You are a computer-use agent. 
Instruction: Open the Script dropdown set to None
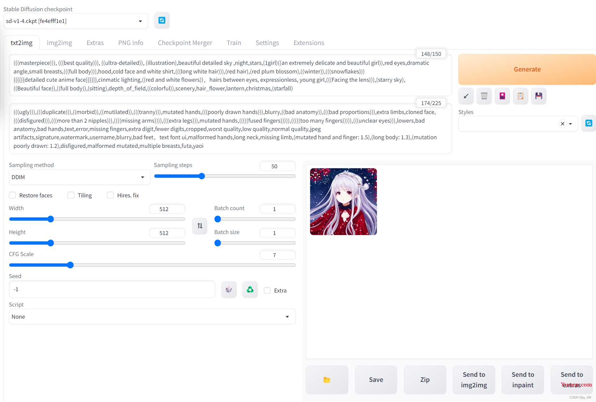click(x=152, y=317)
